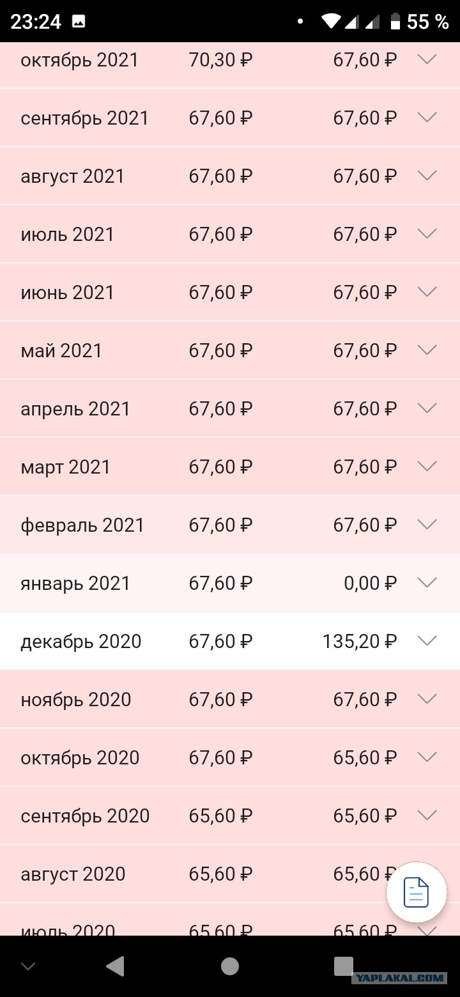Select the август 2021 month label
Viewport: 460px width, 997px height.
(x=73, y=176)
